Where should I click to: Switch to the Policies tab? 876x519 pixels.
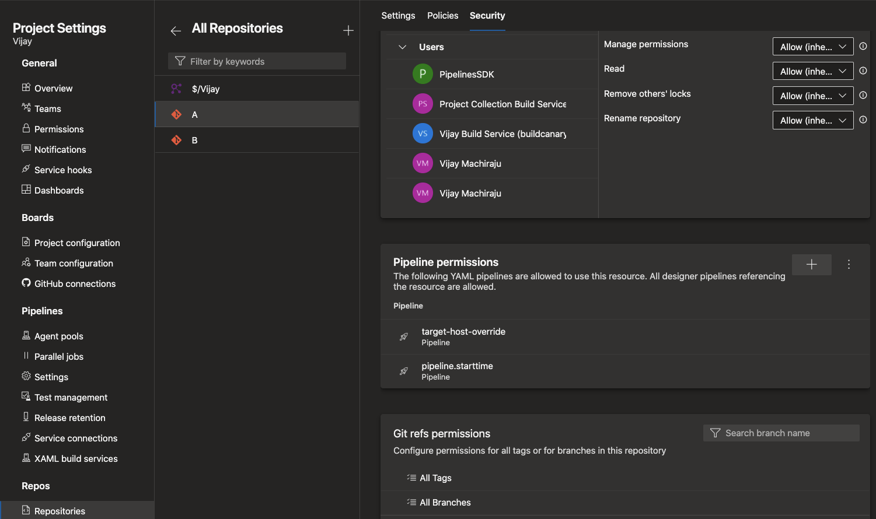click(x=442, y=16)
